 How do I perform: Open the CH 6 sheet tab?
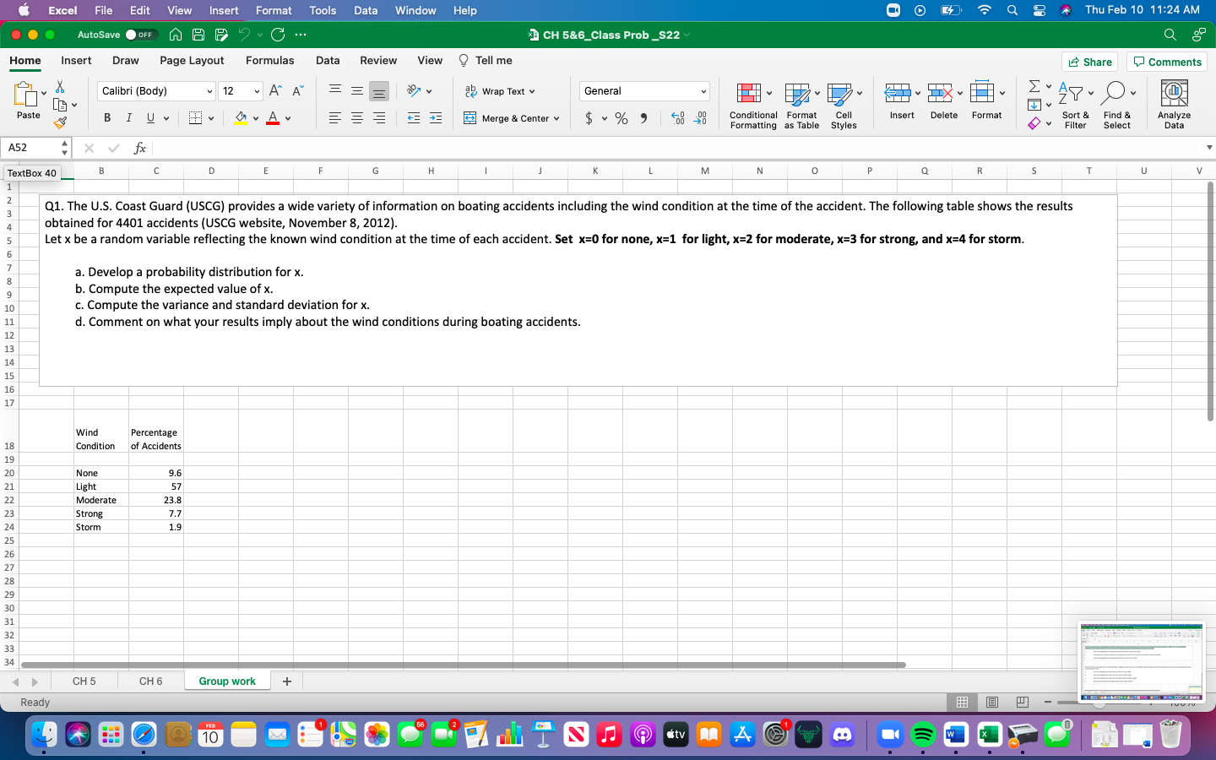click(150, 681)
